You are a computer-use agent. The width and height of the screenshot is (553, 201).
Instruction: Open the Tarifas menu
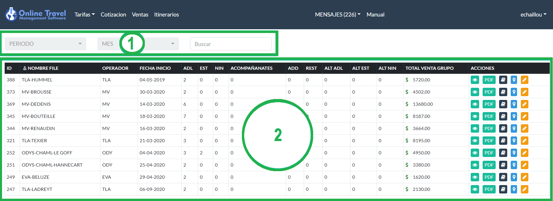(84, 14)
